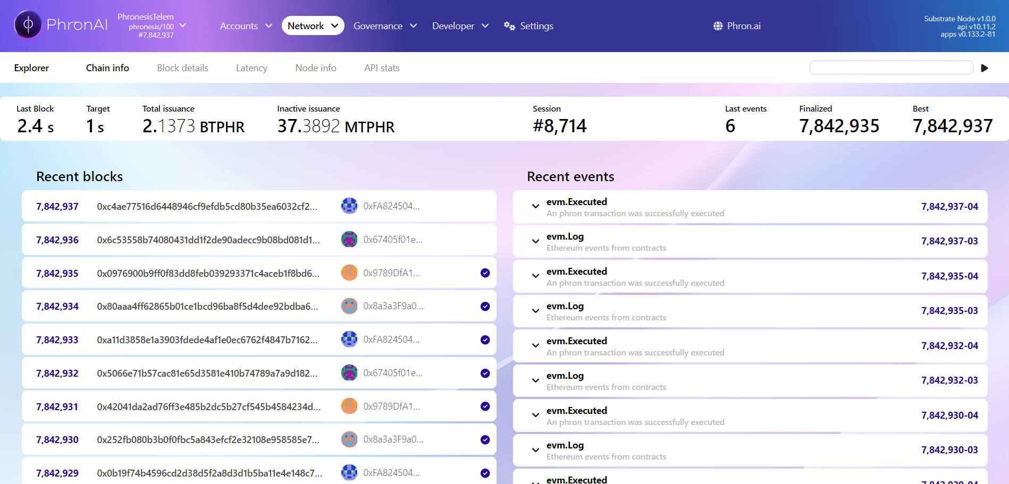
Task: Expand the evm.Executed event 7,842,937-04
Action: 535,207
